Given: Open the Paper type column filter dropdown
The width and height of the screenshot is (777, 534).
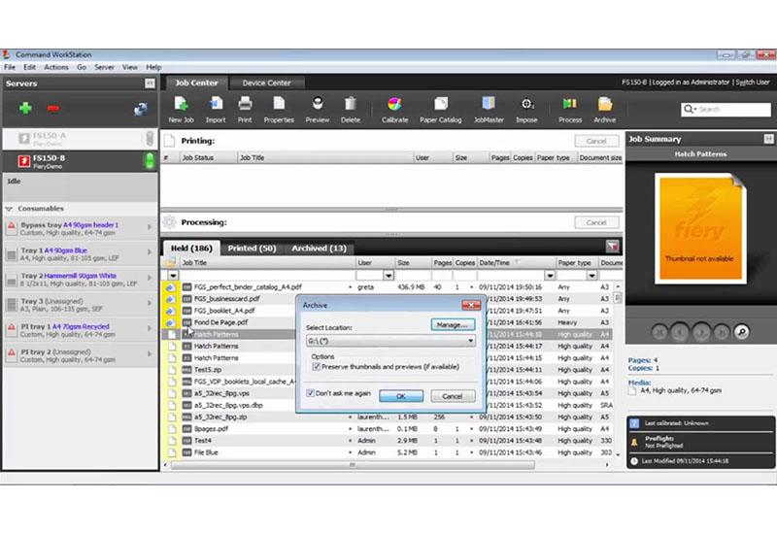Looking at the screenshot, I should (590, 276).
